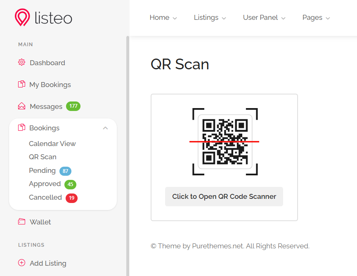
Task: Show Cancelled bookings
Action: 45,197
